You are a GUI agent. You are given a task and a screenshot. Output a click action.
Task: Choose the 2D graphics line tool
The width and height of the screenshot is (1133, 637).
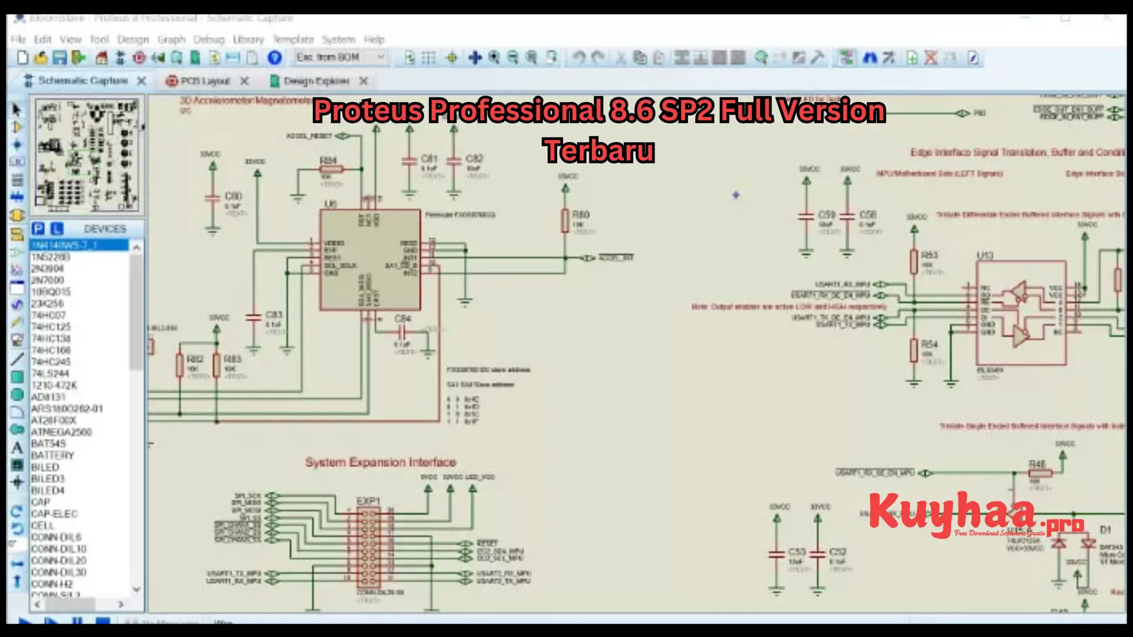click(x=17, y=359)
